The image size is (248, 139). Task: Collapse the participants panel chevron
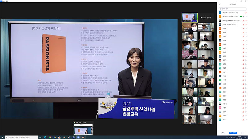(219, 4)
